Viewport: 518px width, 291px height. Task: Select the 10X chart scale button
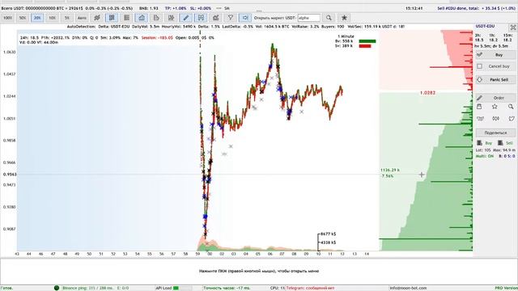coord(52,18)
